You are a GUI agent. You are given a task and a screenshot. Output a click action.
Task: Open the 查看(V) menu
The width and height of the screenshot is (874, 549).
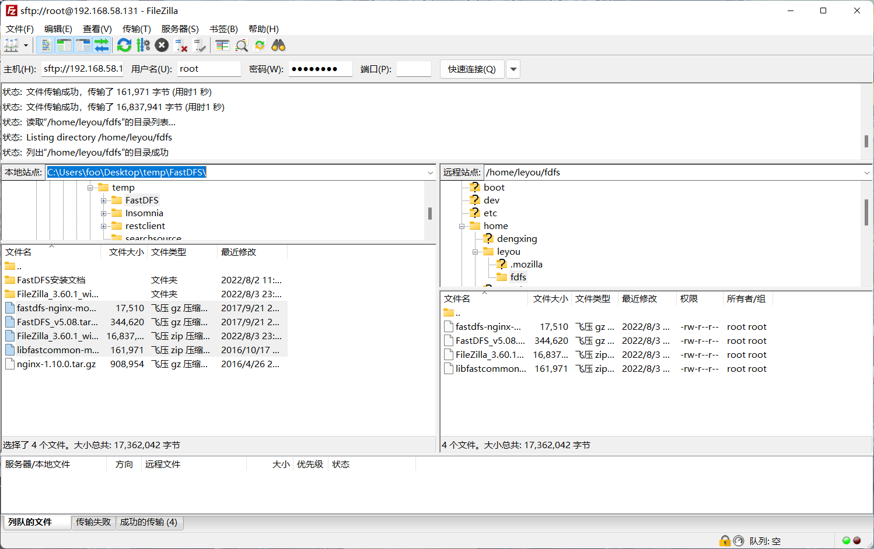[97, 29]
